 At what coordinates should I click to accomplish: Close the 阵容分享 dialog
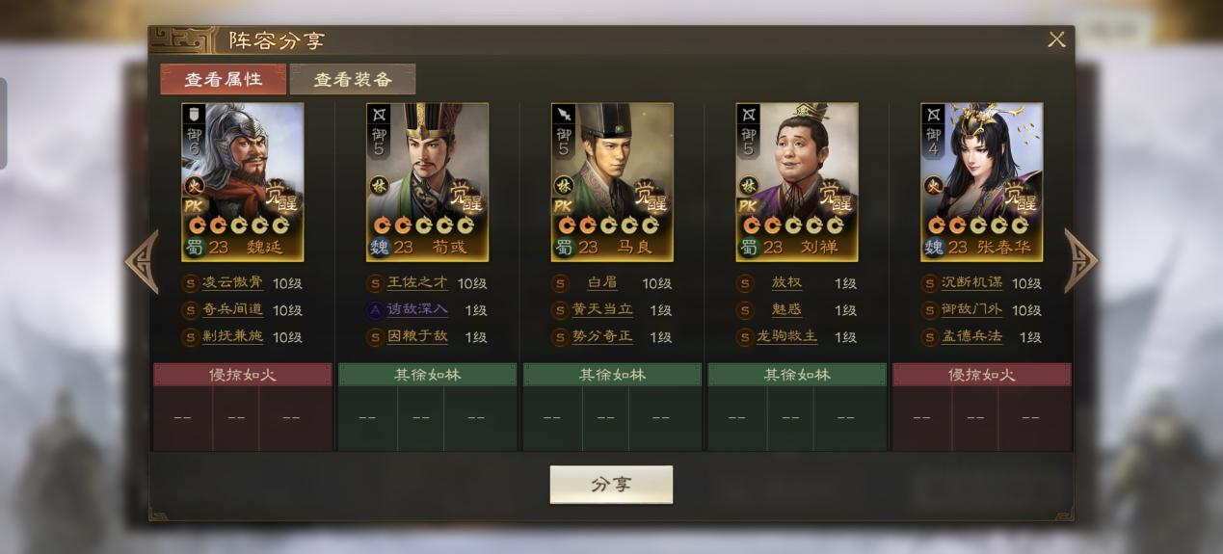[1056, 40]
